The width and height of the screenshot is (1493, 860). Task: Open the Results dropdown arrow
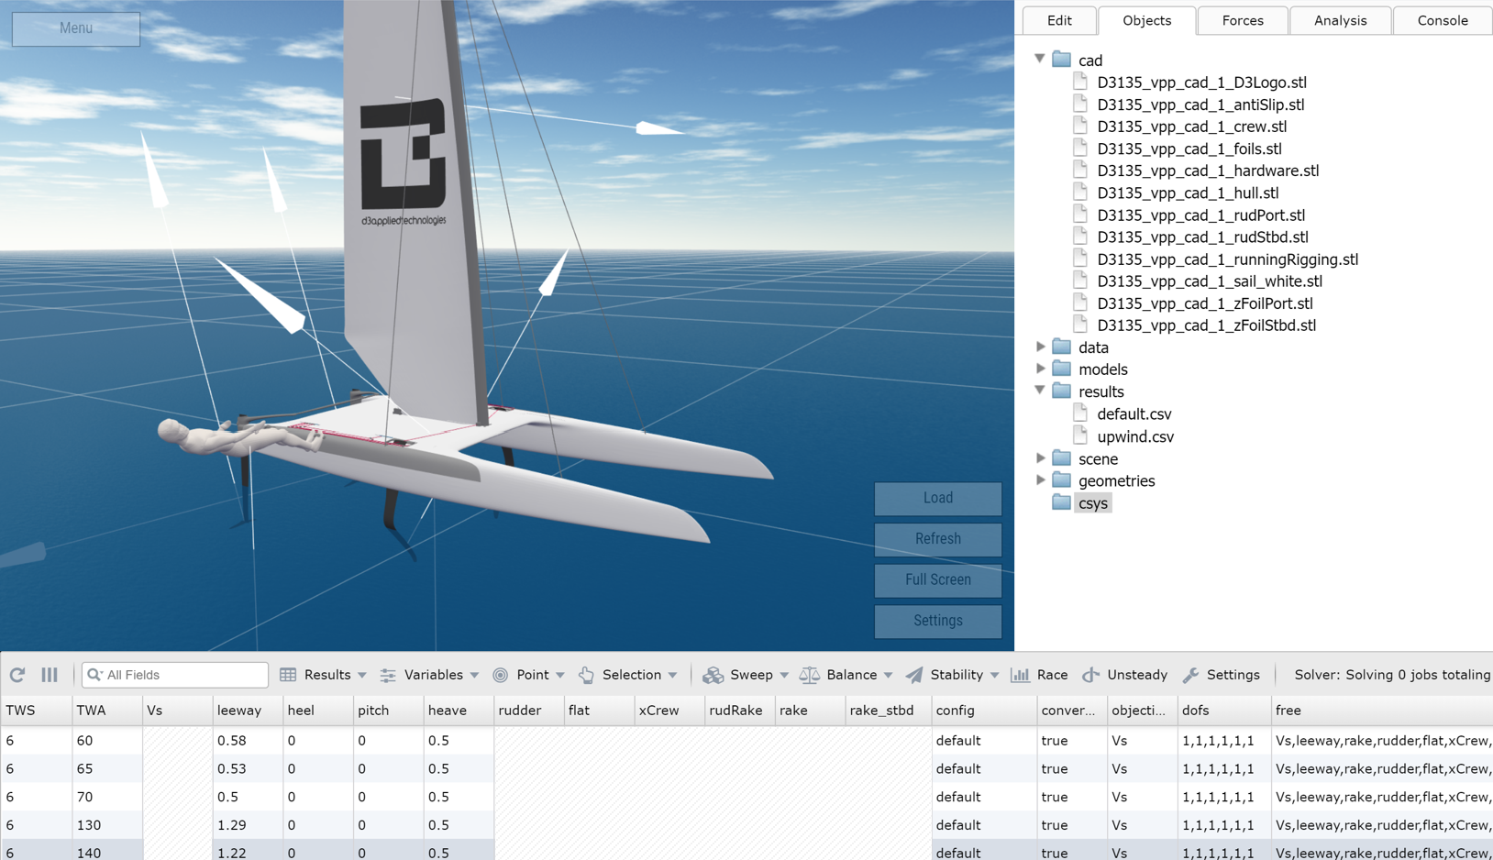pyautogui.click(x=362, y=676)
